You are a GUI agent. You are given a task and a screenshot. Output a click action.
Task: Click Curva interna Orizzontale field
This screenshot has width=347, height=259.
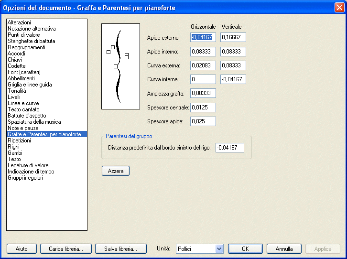(203, 79)
